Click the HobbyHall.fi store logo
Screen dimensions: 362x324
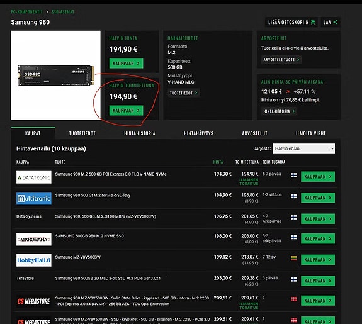click(34, 260)
